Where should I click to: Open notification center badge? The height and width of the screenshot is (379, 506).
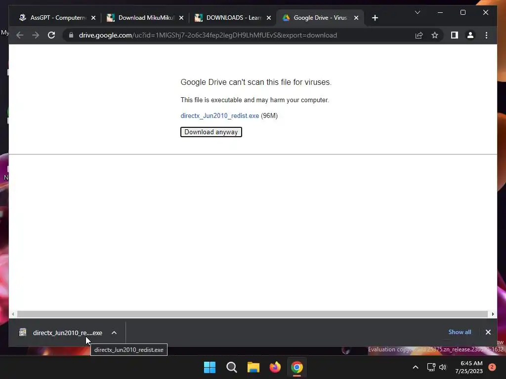point(492,367)
